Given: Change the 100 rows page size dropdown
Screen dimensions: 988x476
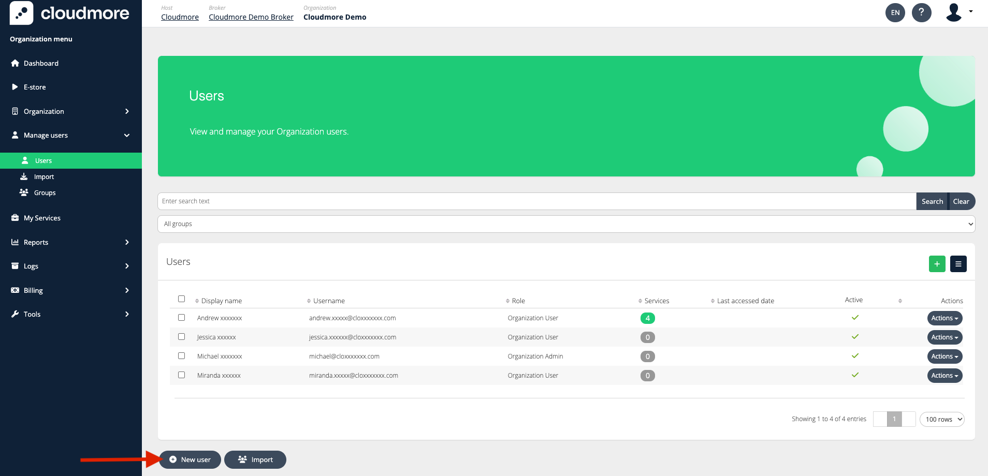Looking at the screenshot, I should pos(941,419).
